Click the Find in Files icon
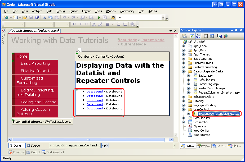This screenshot has height=162, width=245. pos(113,17)
